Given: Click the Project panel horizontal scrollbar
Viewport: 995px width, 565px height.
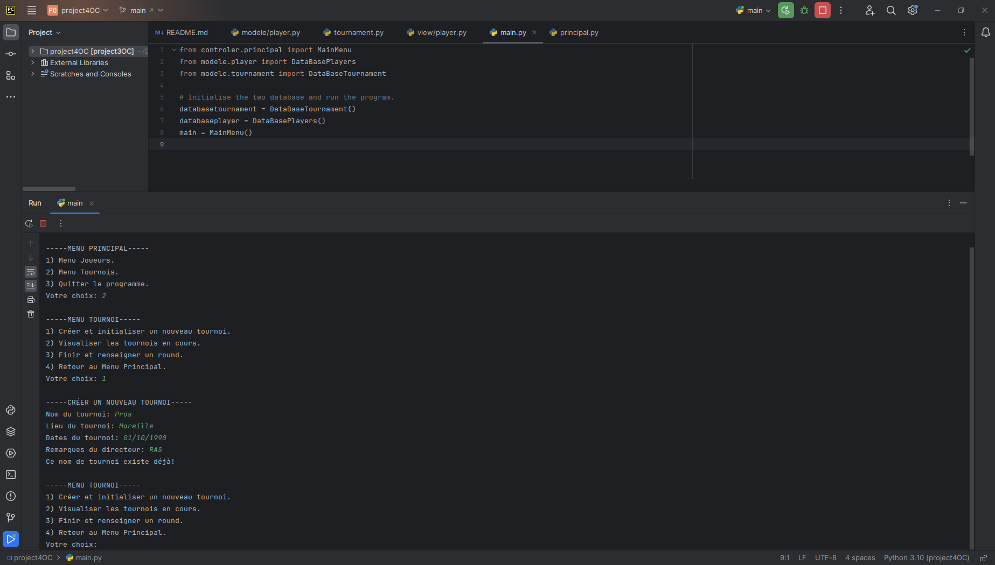Looking at the screenshot, I should 49,189.
